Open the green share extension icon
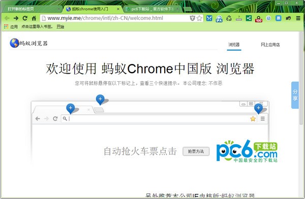The height and width of the screenshot is (199, 305). point(249,18)
